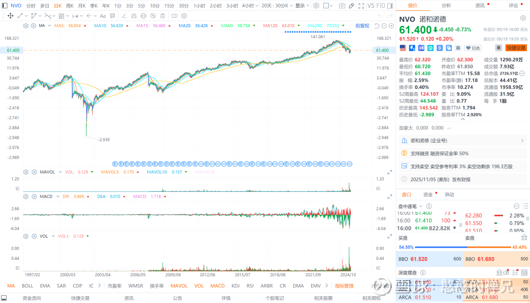Click the alert bell icon
Screen dimensions: 530x303
(499, 48)
